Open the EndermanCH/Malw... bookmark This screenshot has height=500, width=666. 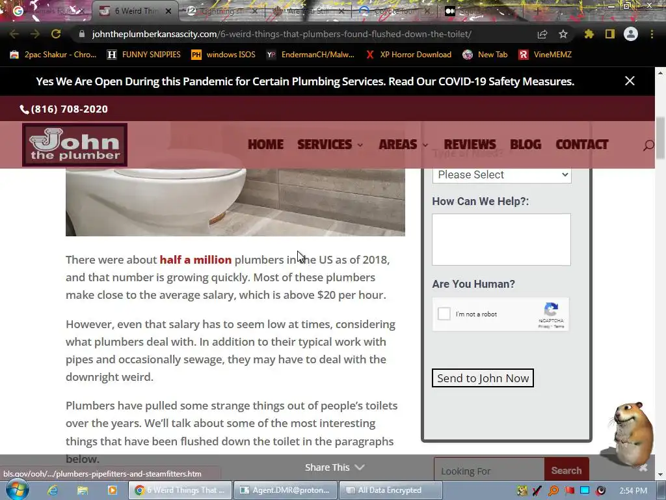coord(310,55)
